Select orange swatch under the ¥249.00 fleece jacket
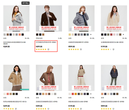Image resolution: width=129 pixels, height=110 pixels. pyautogui.click(x=20, y=34)
